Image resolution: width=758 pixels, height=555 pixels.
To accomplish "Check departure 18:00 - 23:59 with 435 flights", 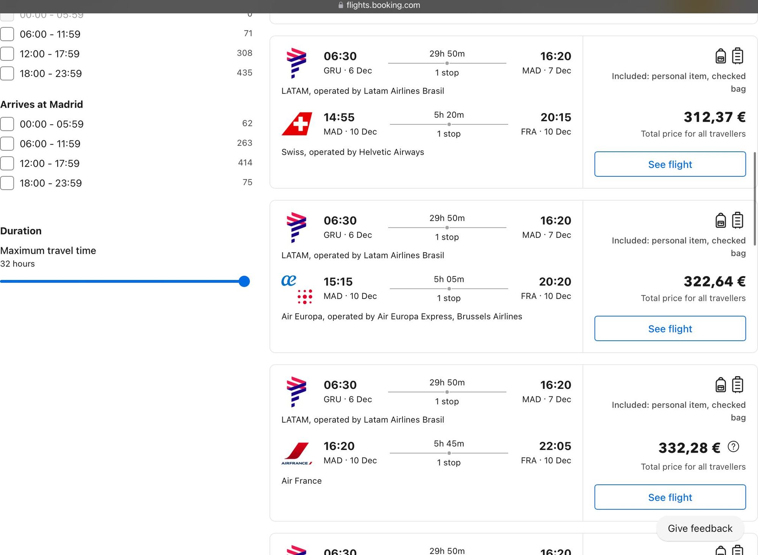I will [7, 73].
